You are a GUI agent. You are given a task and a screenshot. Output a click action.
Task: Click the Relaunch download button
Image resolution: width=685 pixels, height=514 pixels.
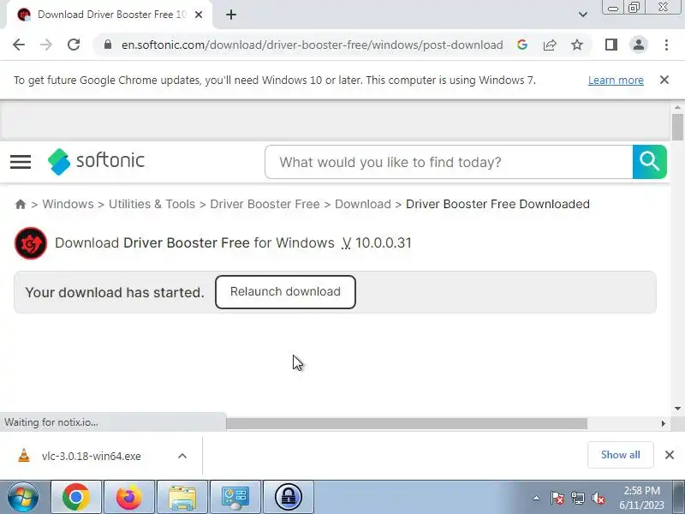285,292
